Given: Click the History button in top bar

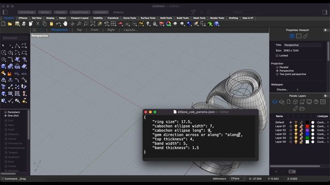Looking at the screenshot, I should tap(118, 12).
